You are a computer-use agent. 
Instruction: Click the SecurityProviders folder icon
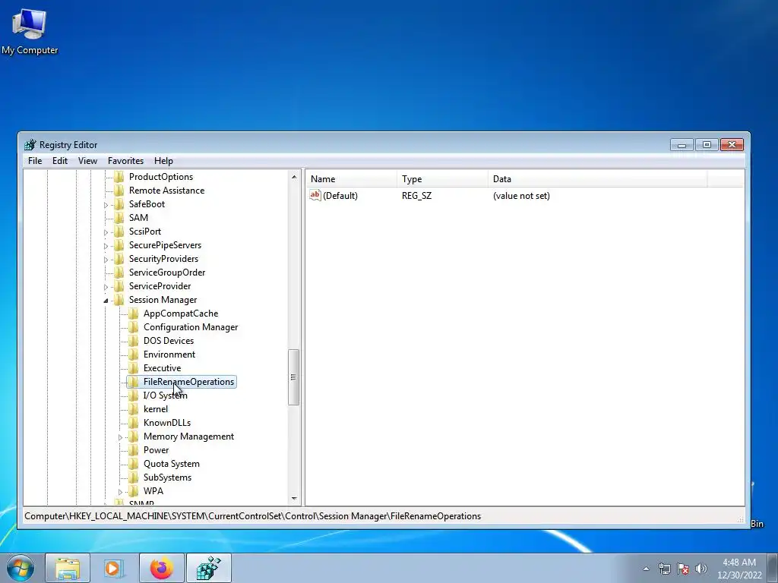tap(119, 259)
